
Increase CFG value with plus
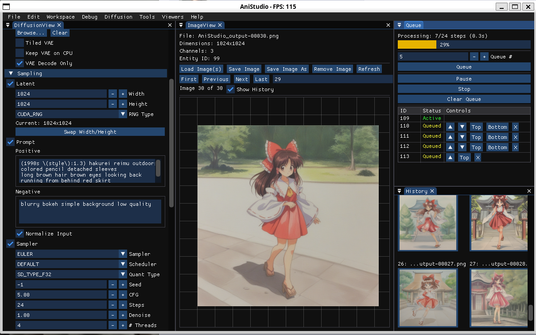pos(123,295)
